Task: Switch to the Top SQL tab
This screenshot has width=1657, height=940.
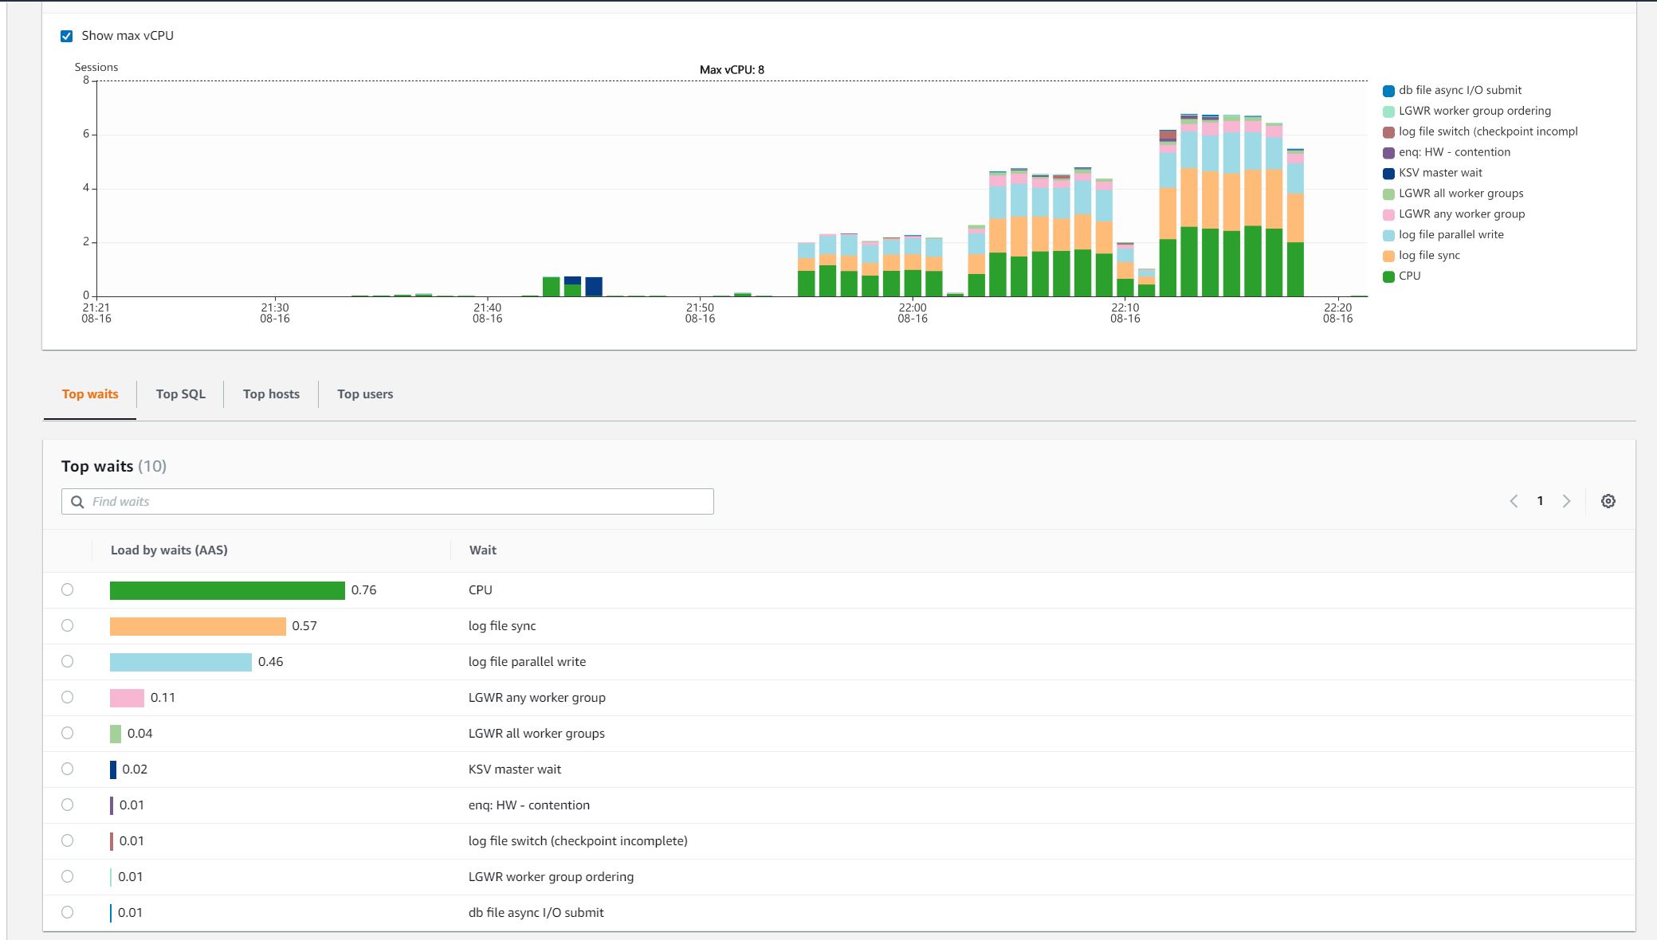Action: (x=180, y=394)
